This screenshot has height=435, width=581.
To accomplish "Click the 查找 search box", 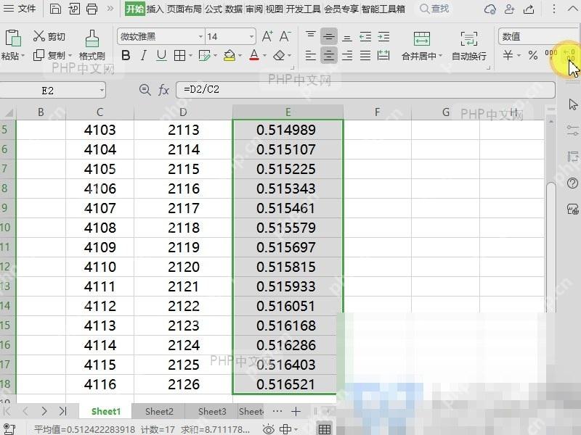I will tap(434, 9).
